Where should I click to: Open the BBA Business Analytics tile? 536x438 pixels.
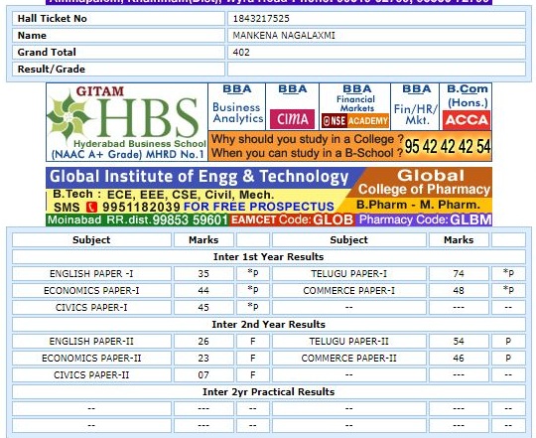(x=237, y=106)
